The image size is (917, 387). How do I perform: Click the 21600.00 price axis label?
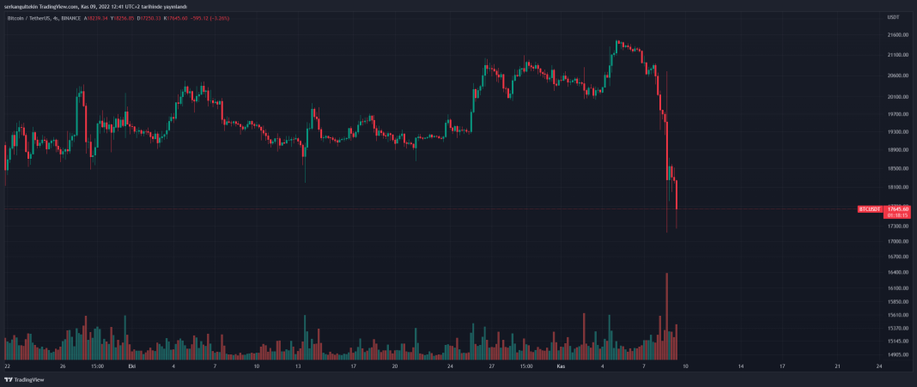pos(898,35)
